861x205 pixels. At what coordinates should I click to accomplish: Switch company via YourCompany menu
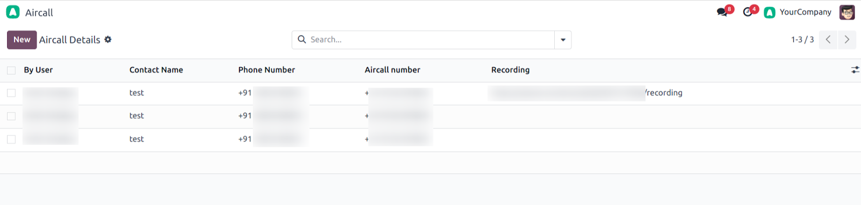tap(805, 12)
